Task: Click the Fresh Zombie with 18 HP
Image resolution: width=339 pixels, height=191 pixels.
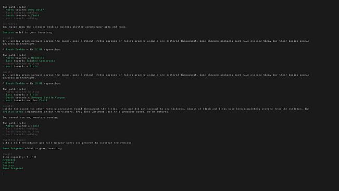Action: point(15,83)
